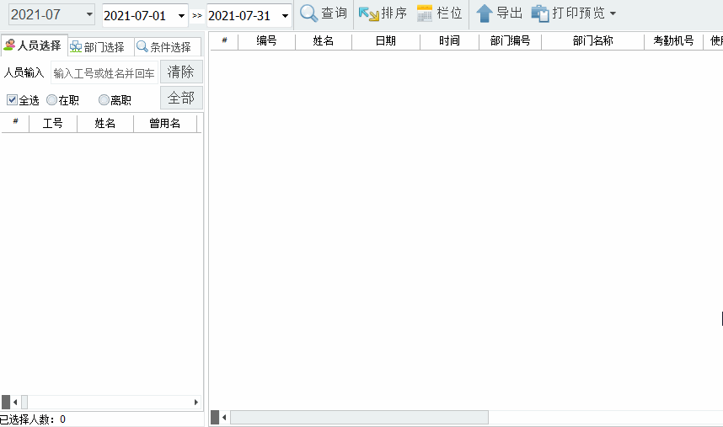
Task: Click the Print Preview (打印预览) icon
Action: (540, 13)
